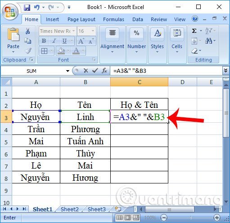Screen dimensions: 230x223
Task: Open the Fill down icon
Action: pyautogui.click(x=194, y=41)
